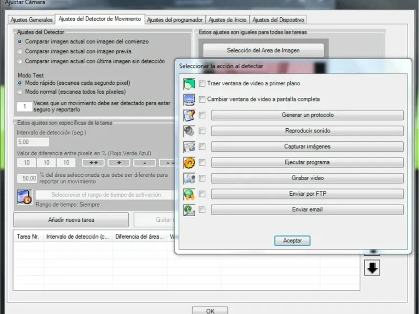
Task: Choose Modo rápido test mode
Action: pos(19,83)
